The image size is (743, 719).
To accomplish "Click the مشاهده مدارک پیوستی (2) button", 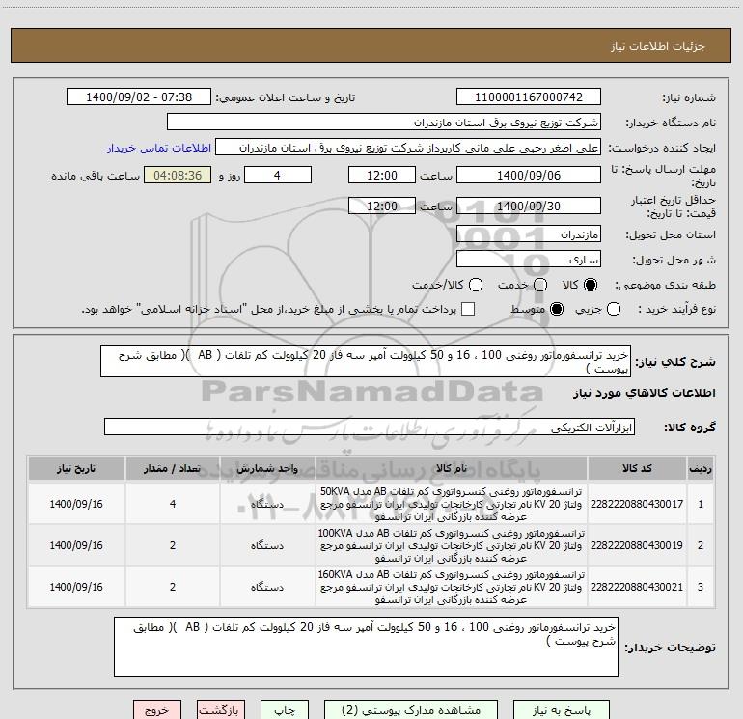I will coord(411,710).
